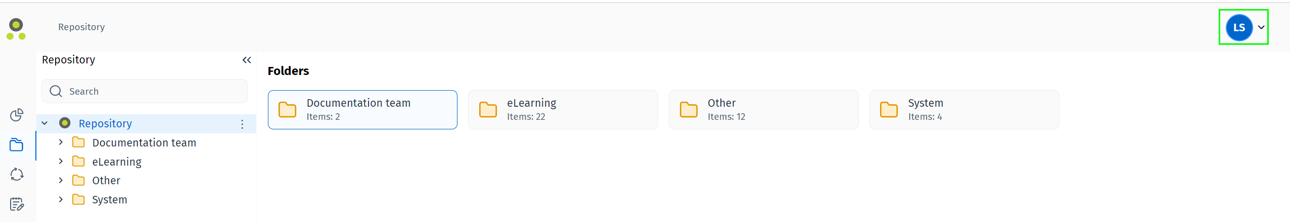Click the three-dot app logo
The width and height of the screenshot is (1290, 222).
[x=16, y=29]
